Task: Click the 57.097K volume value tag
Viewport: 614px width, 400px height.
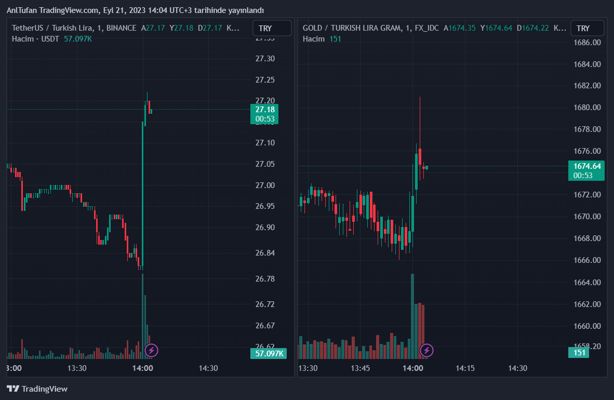Action: click(269, 354)
